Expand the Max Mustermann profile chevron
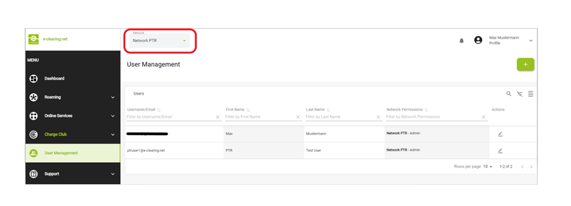Screen dimensions: 571x206 [530, 41]
